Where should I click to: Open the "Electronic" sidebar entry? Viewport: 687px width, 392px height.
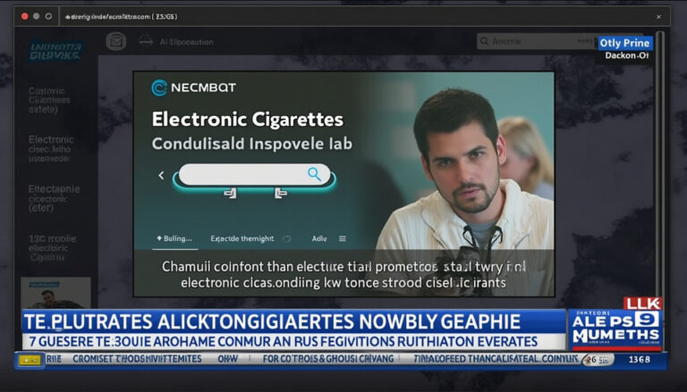(x=51, y=149)
